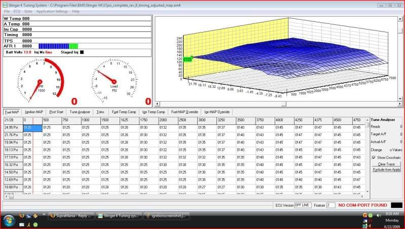Click the 10.88 Psi row header
405x229 pixels.
pyautogui.click(x=13, y=187)
